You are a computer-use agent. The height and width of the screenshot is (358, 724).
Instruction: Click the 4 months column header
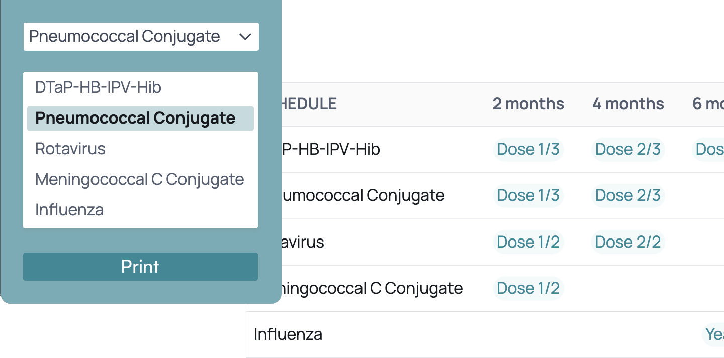[x=628, y=104]
